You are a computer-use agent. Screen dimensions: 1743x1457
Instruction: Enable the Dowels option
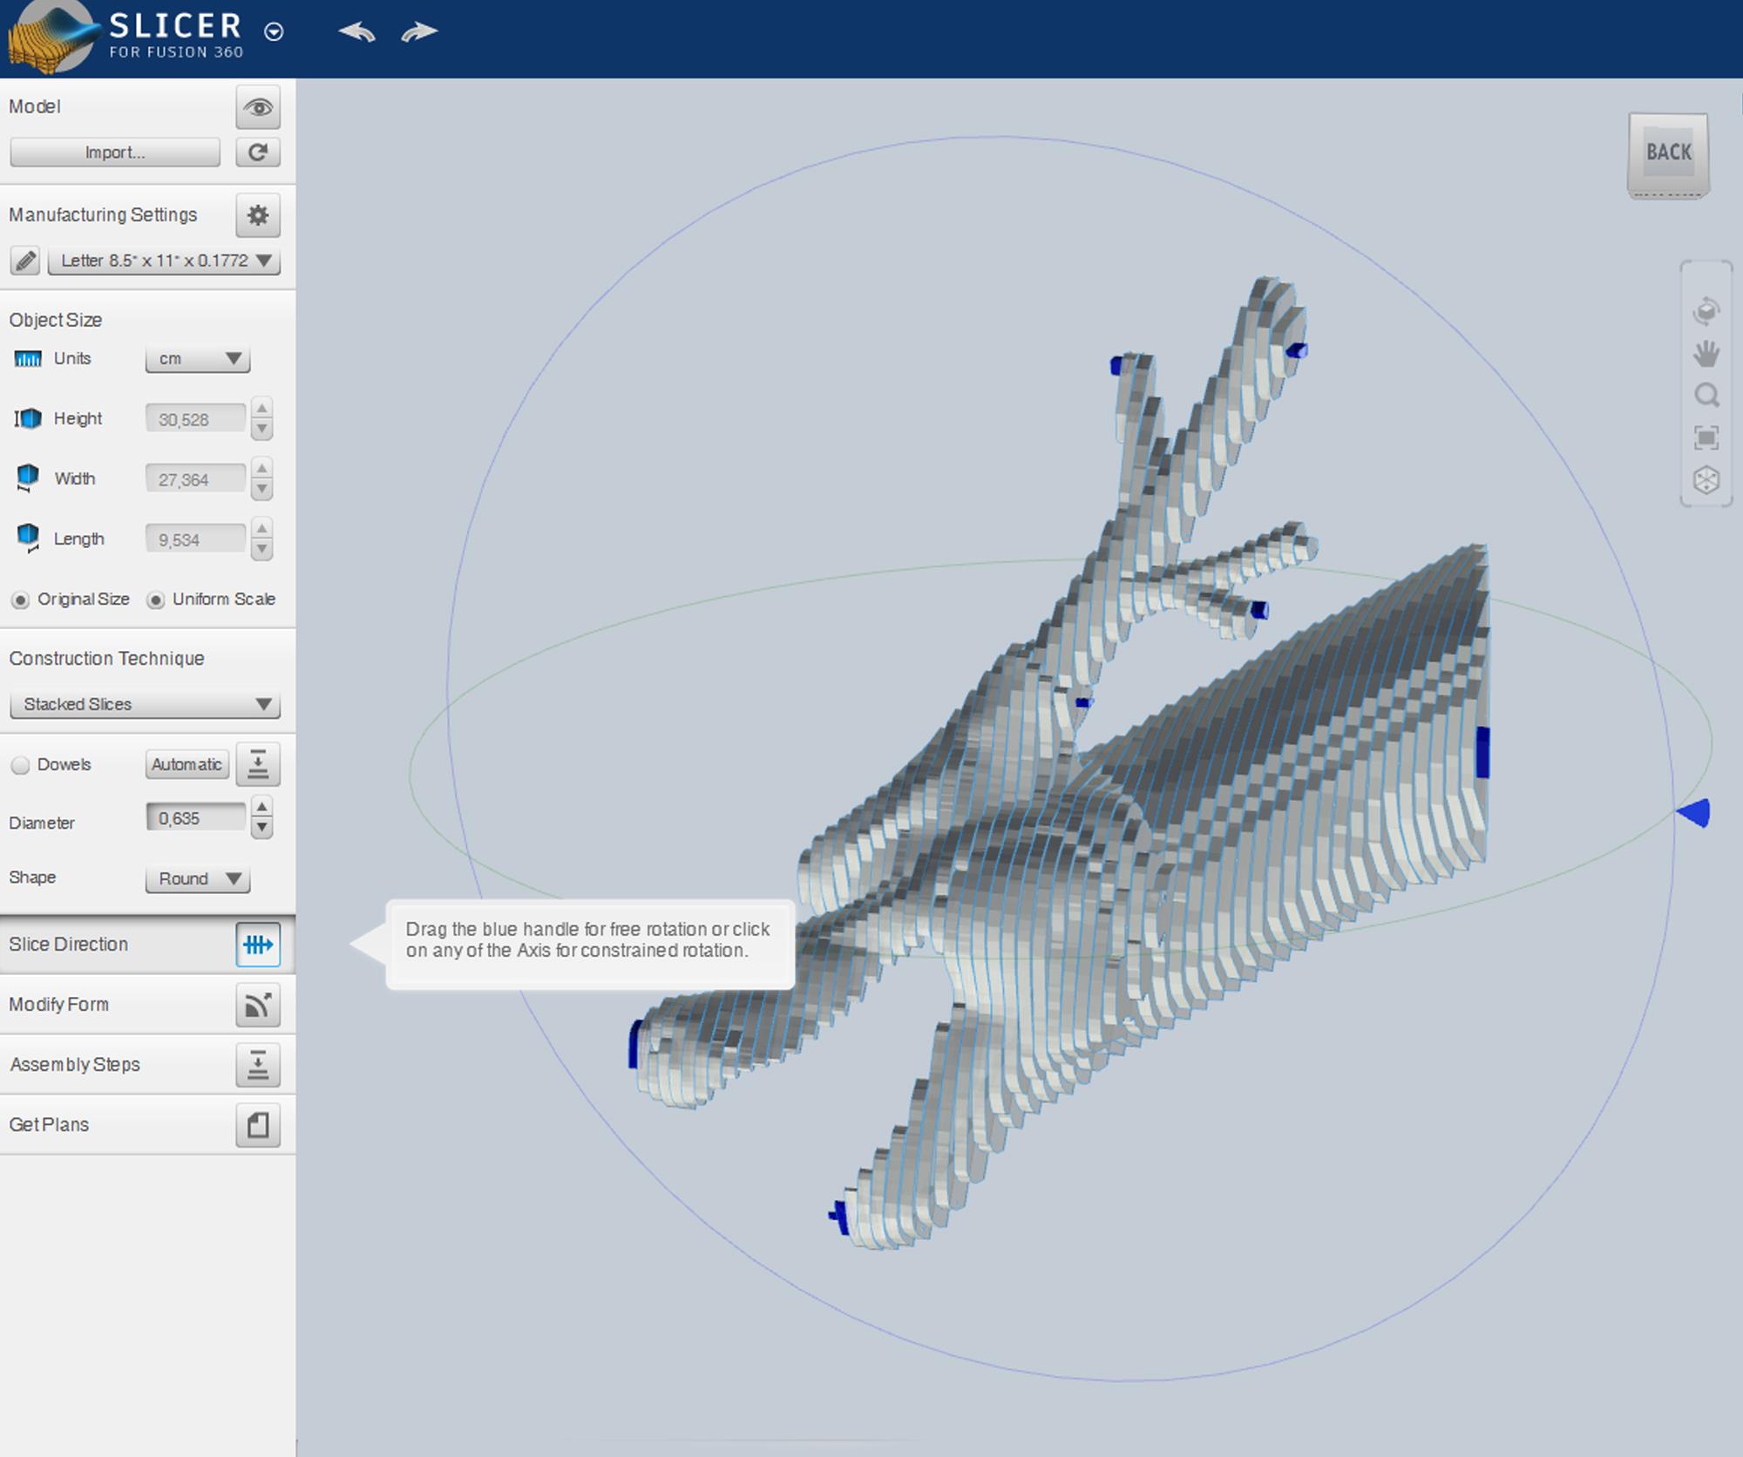(x=20, y=765)
